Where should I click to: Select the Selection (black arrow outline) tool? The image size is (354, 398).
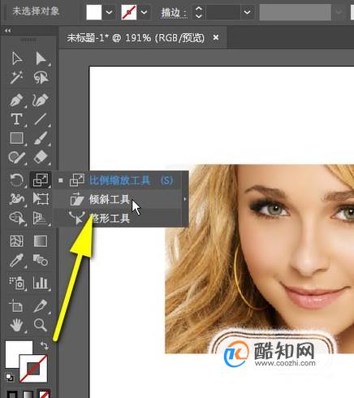click(17, 58)
